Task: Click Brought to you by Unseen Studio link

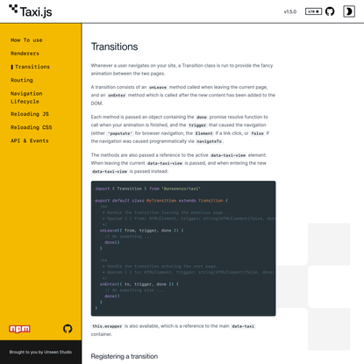Action: [40, 352]
